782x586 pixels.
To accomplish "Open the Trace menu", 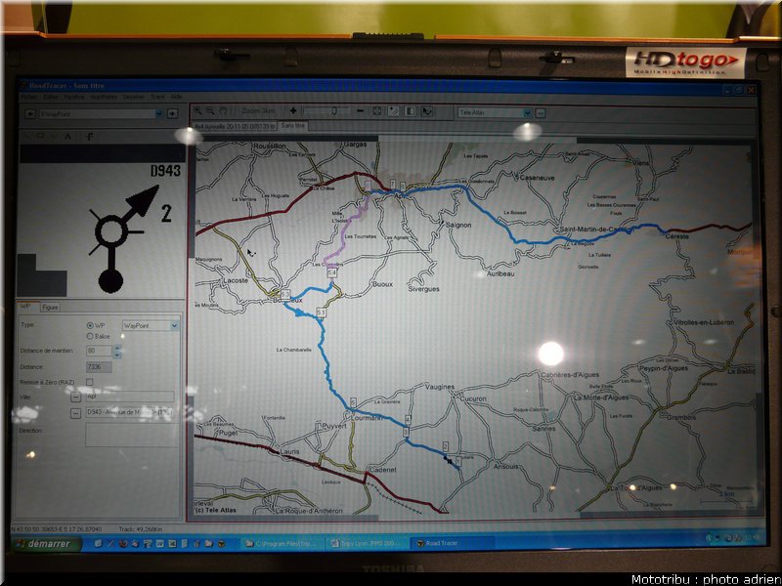I will pos(157,97).
